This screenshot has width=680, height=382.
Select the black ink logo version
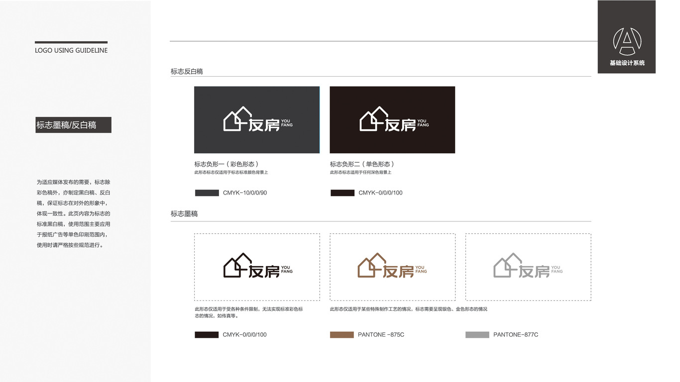[258, 266]
